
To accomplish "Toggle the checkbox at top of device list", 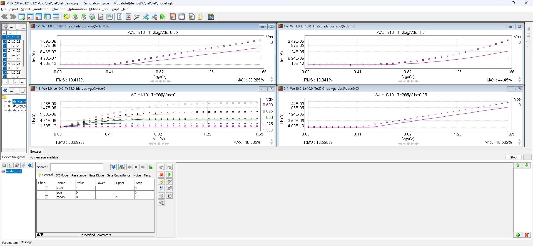I will pos(24,27).
